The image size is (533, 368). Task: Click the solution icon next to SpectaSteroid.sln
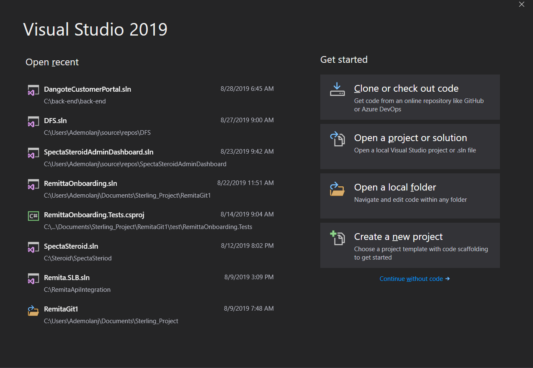(x=33, y=247)
